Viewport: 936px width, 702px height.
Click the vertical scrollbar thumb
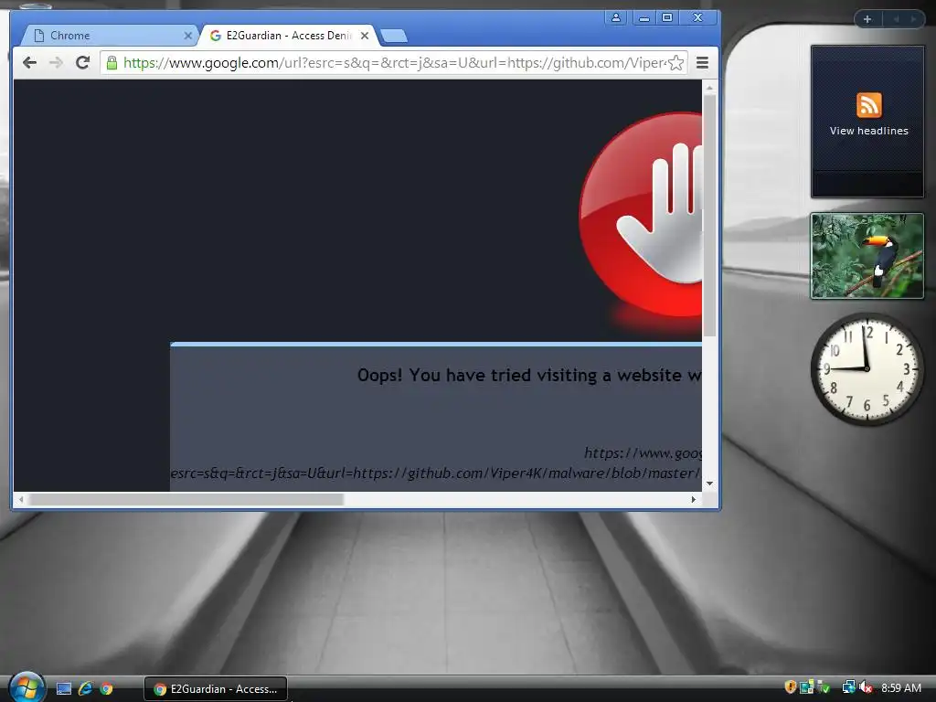tap(709, 215)
